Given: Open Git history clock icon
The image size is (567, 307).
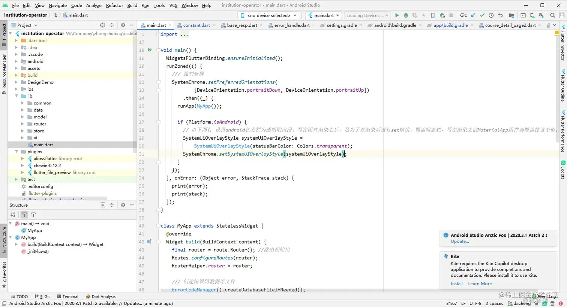Looking at the screenshot, I should pyautogui.click(x=491, y=15).
